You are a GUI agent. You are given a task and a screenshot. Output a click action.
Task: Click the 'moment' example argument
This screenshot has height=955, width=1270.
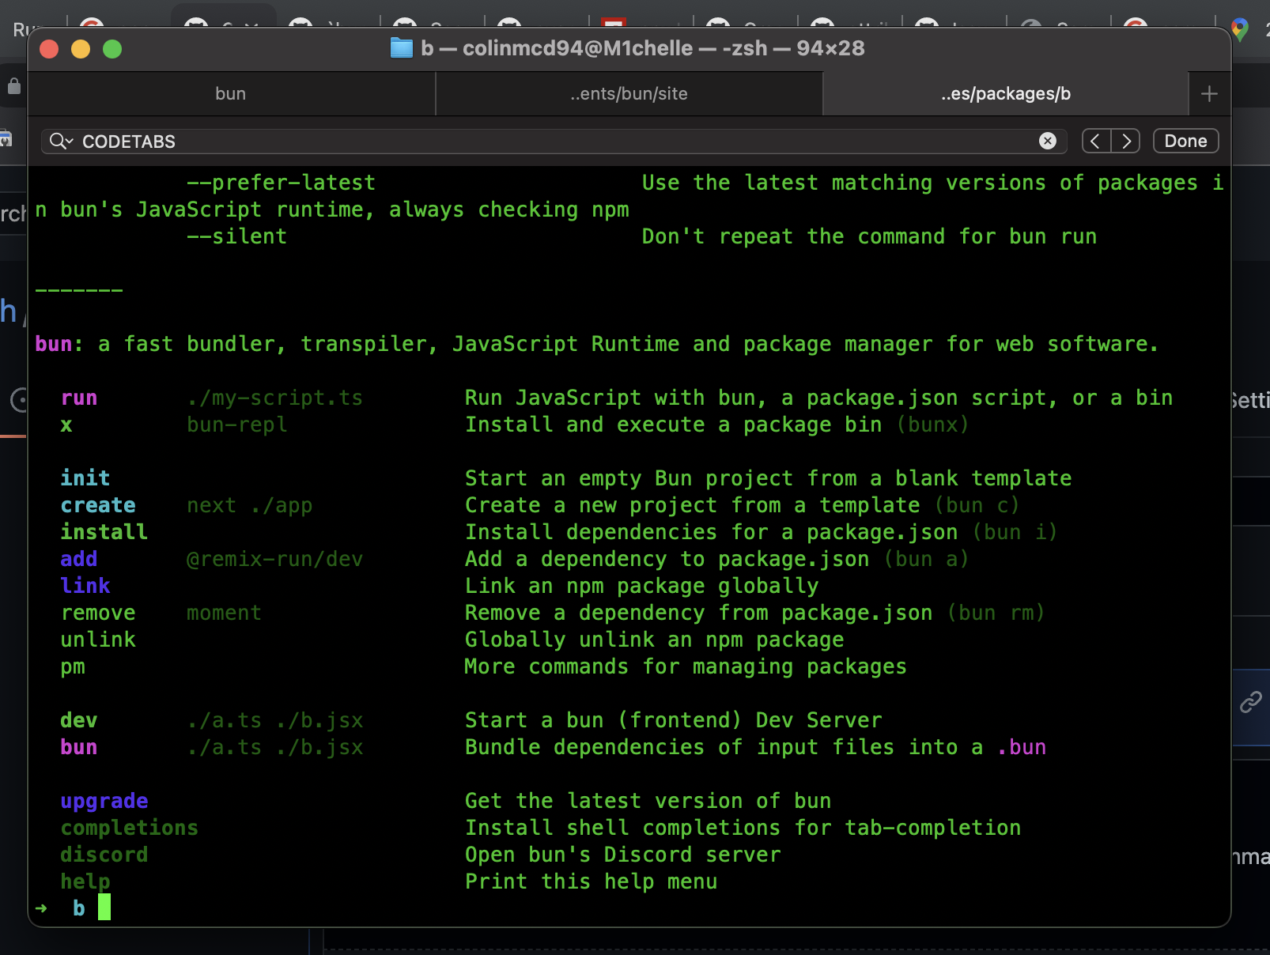(x=224, y=613)
